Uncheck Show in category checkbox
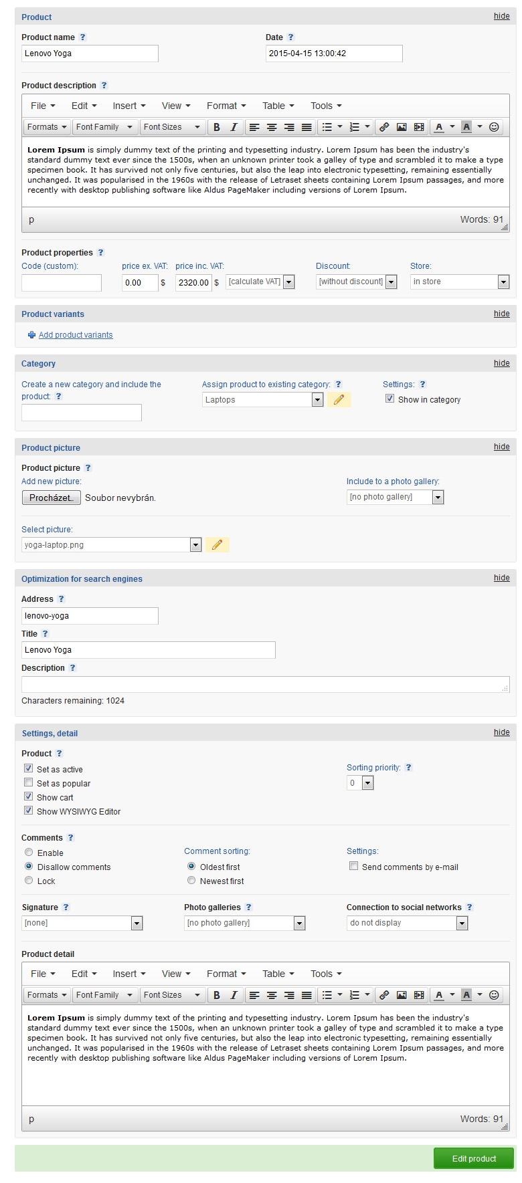 (389, 399)
